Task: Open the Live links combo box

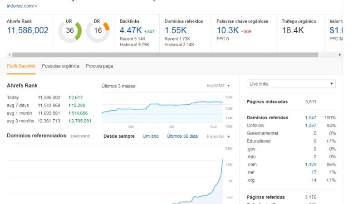Action: pyautogui.click(x=291, y=84)
